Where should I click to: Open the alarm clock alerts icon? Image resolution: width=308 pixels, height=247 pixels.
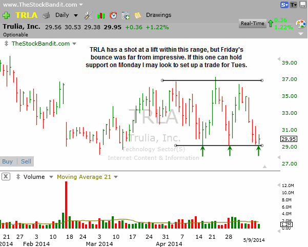113,15
